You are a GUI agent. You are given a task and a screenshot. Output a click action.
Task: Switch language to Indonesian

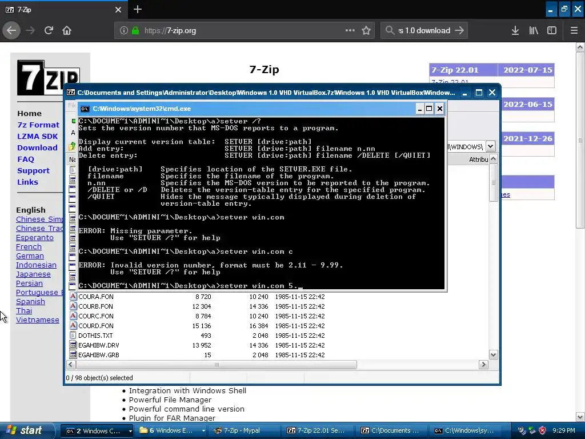[x=36, y=265]
